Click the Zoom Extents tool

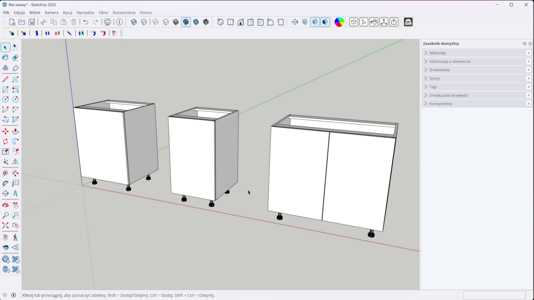click(5, 226)
